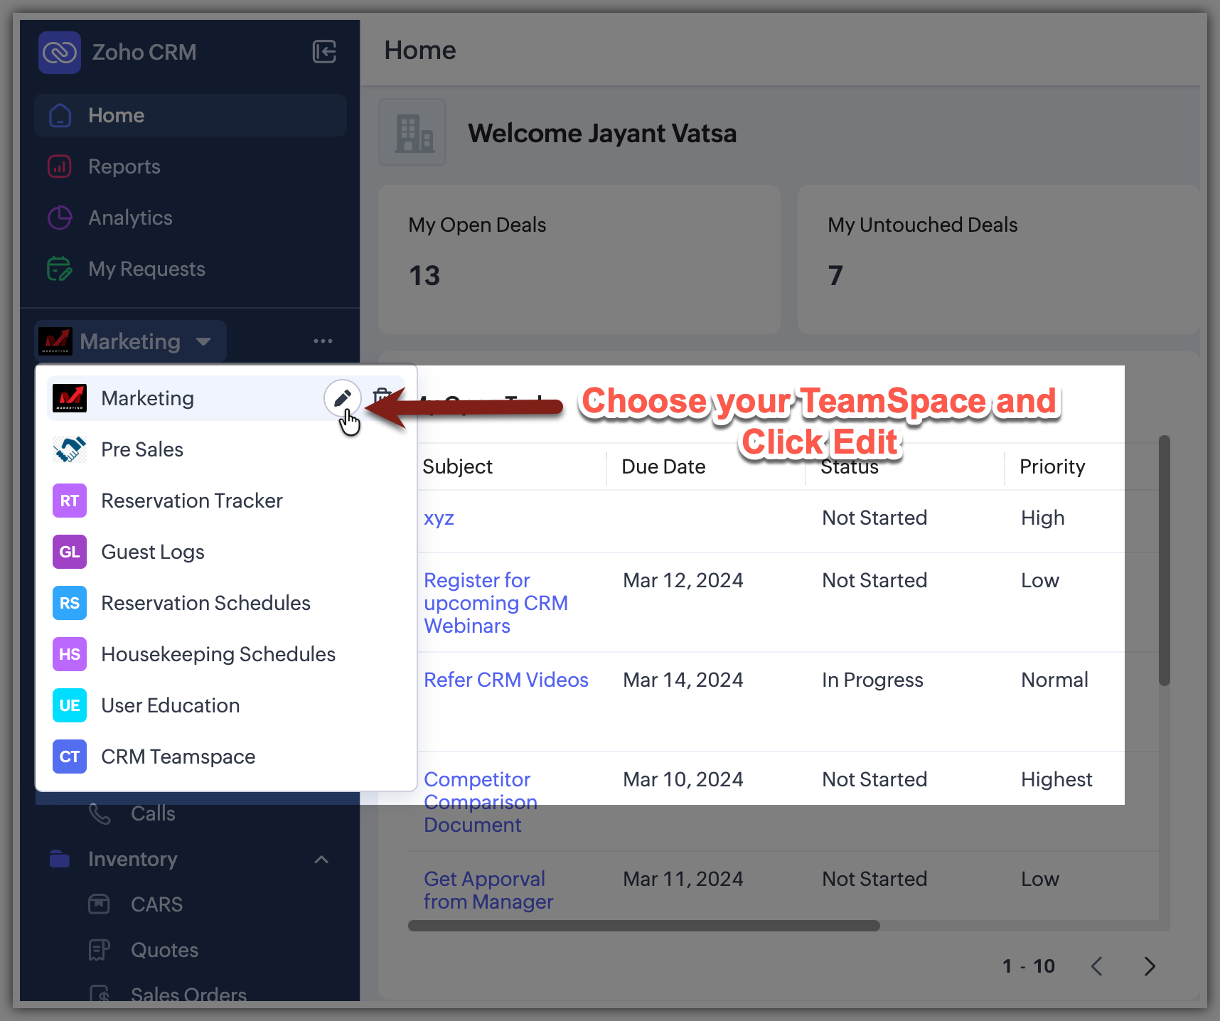Collapse the sidebar with the panel icon
The width and height of the screenshot is (1220, 1021).
click(324, 52)
